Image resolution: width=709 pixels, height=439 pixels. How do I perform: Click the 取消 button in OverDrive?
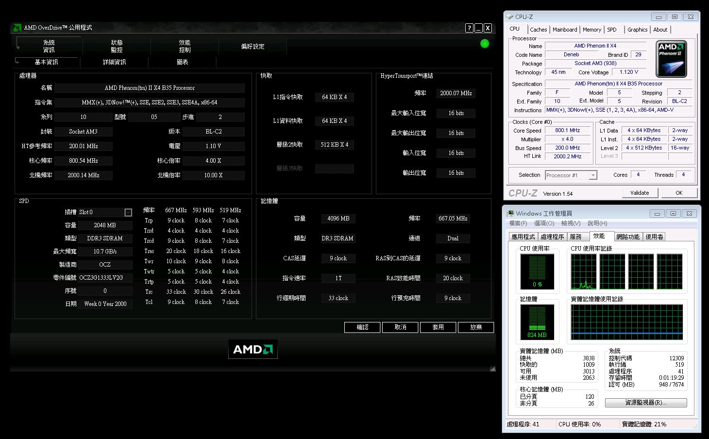(x=400, y=327)
